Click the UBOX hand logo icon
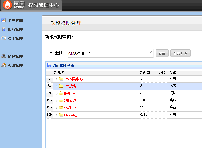The width and height of the screenshot is (202, 148). [7, 5]
